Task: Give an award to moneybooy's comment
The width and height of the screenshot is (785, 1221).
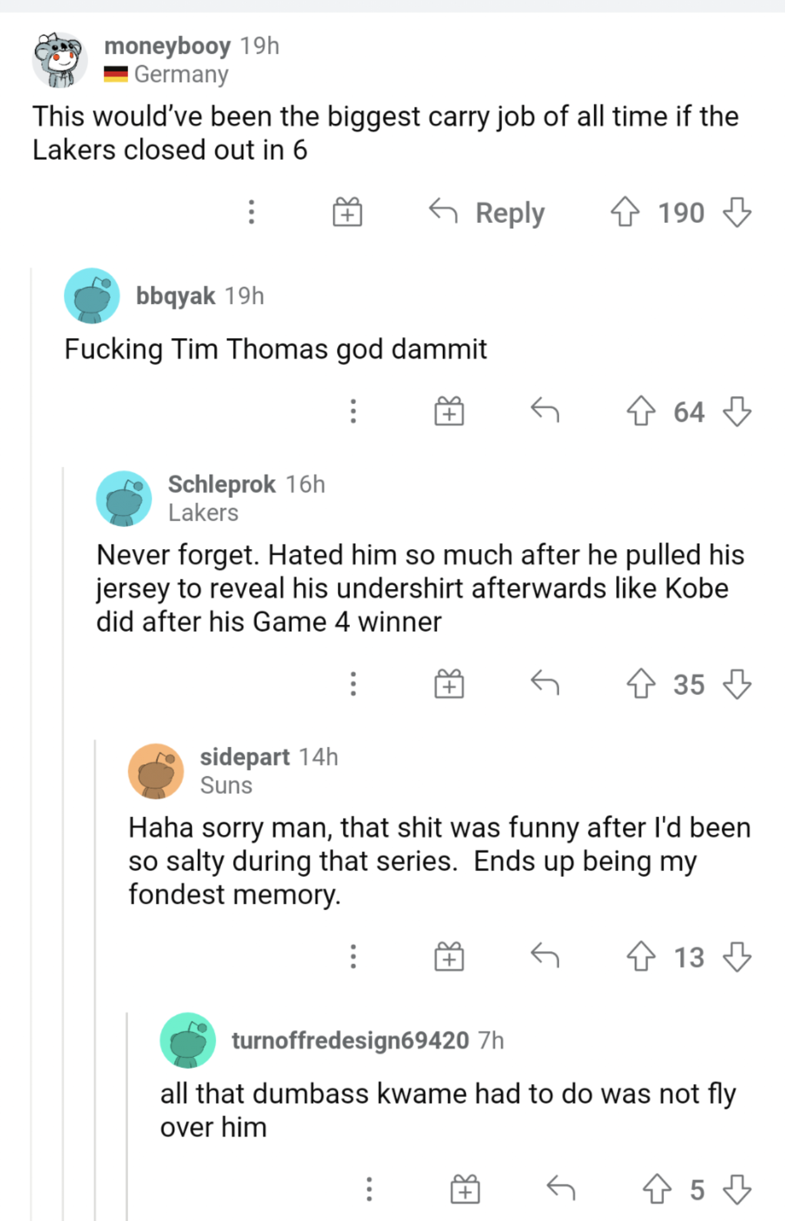Action: click(x=347, y=213)
